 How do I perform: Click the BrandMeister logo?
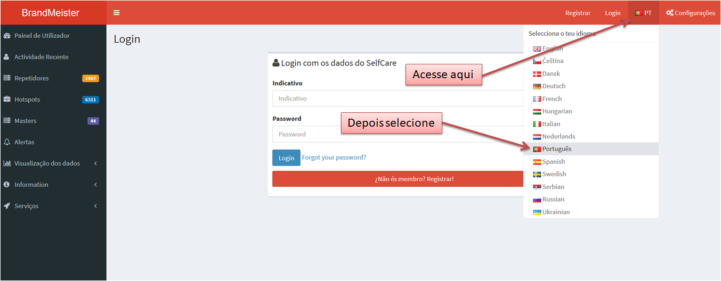(51, 13)
